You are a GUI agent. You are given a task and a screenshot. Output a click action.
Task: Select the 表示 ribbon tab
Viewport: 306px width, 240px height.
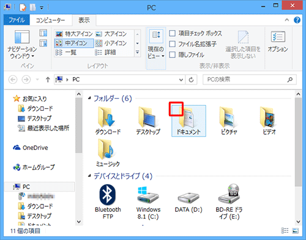(84, 20)
